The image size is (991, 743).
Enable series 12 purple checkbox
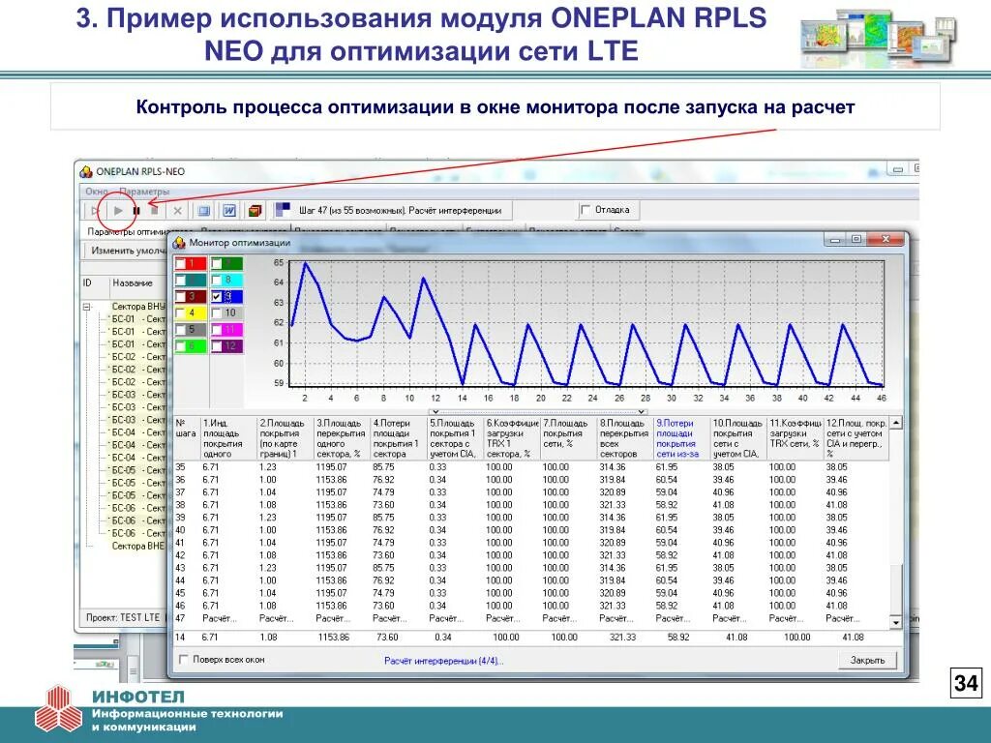(217, 346)
